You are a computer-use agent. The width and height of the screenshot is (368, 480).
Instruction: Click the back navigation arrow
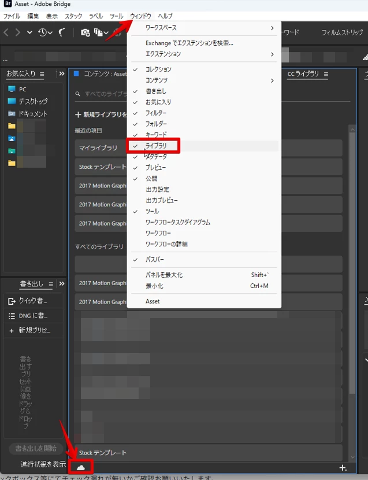6,32
